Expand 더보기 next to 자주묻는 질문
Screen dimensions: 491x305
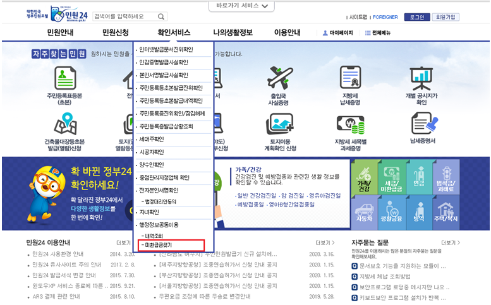tap(451, 242)
